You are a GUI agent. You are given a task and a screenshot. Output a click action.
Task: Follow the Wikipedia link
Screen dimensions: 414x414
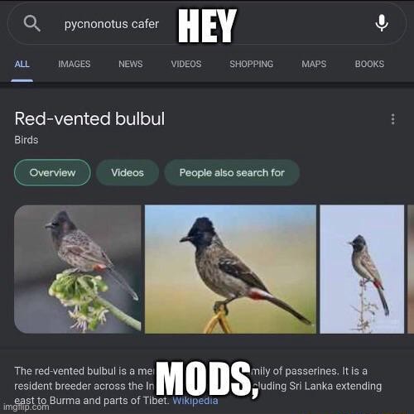tap(195, 401)
